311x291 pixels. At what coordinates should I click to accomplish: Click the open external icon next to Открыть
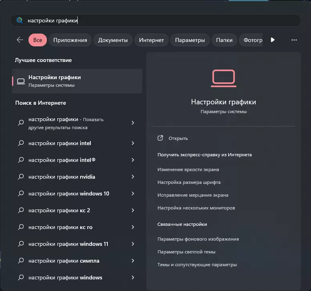(160, 138)
